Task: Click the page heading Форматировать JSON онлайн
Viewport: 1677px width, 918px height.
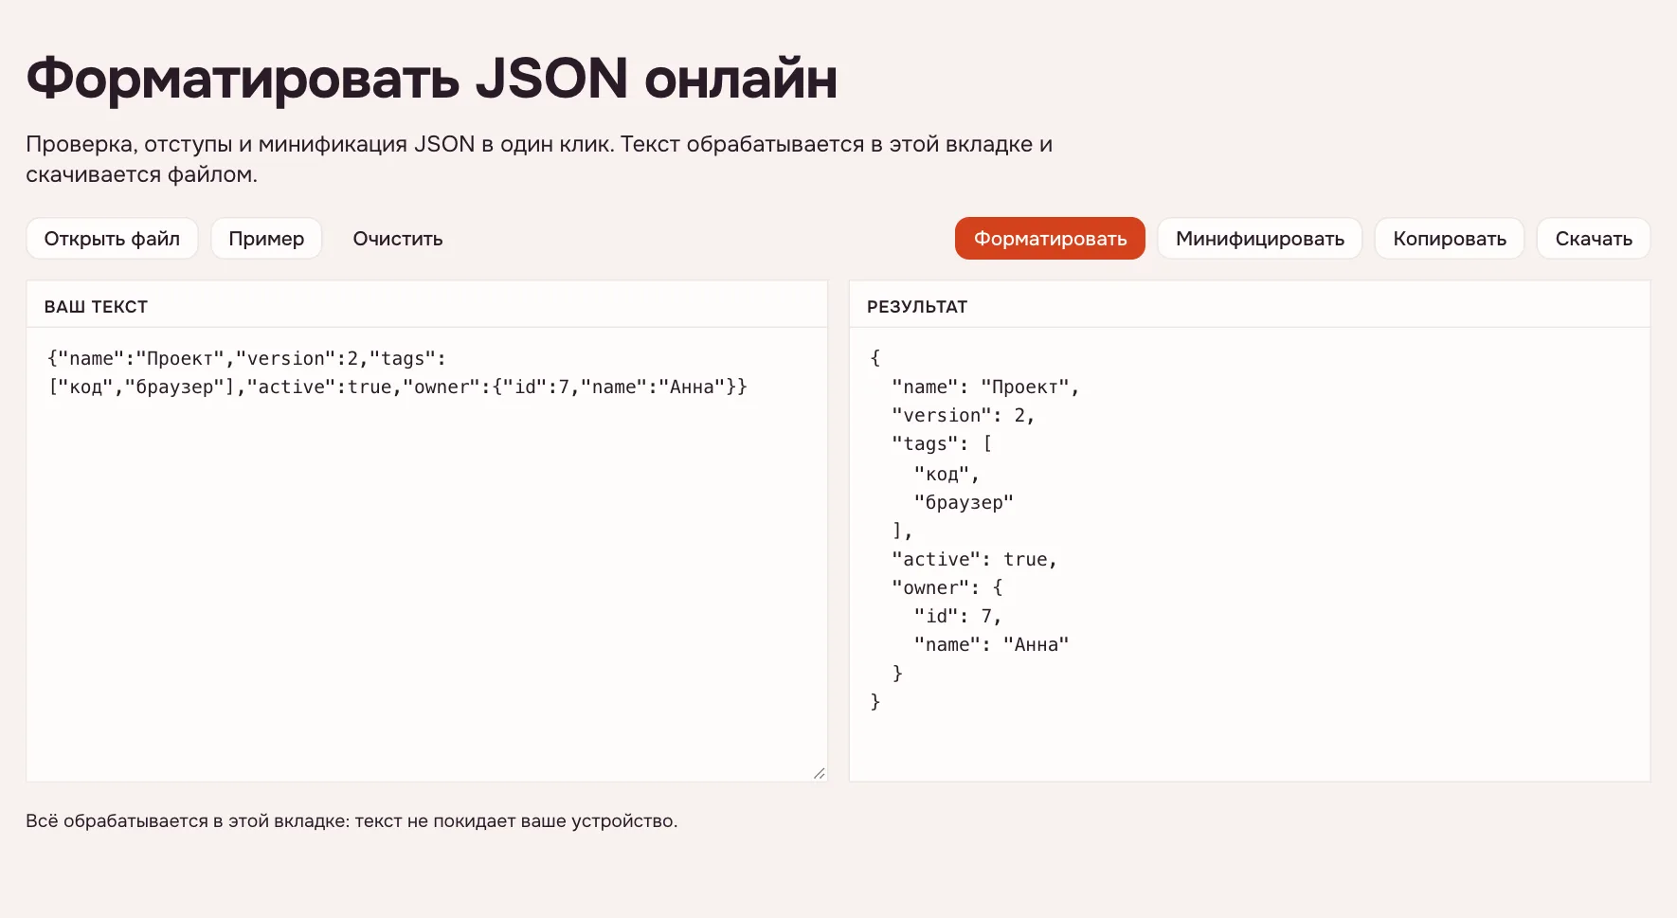Action: pos(432,78)
